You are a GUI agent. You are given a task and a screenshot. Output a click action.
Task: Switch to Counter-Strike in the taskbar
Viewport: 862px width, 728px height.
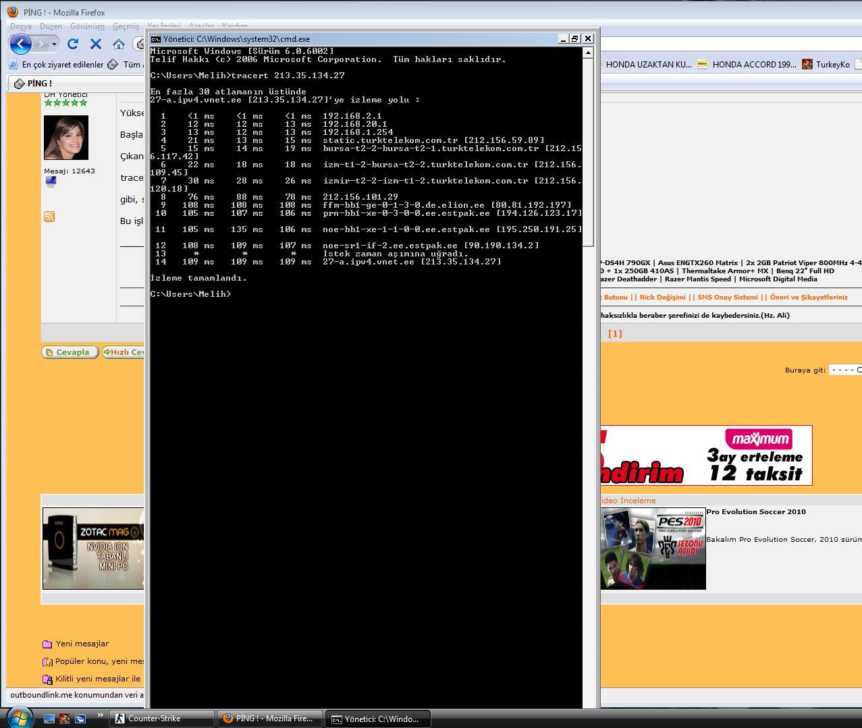pyautogui.click(x=161, y=719)
